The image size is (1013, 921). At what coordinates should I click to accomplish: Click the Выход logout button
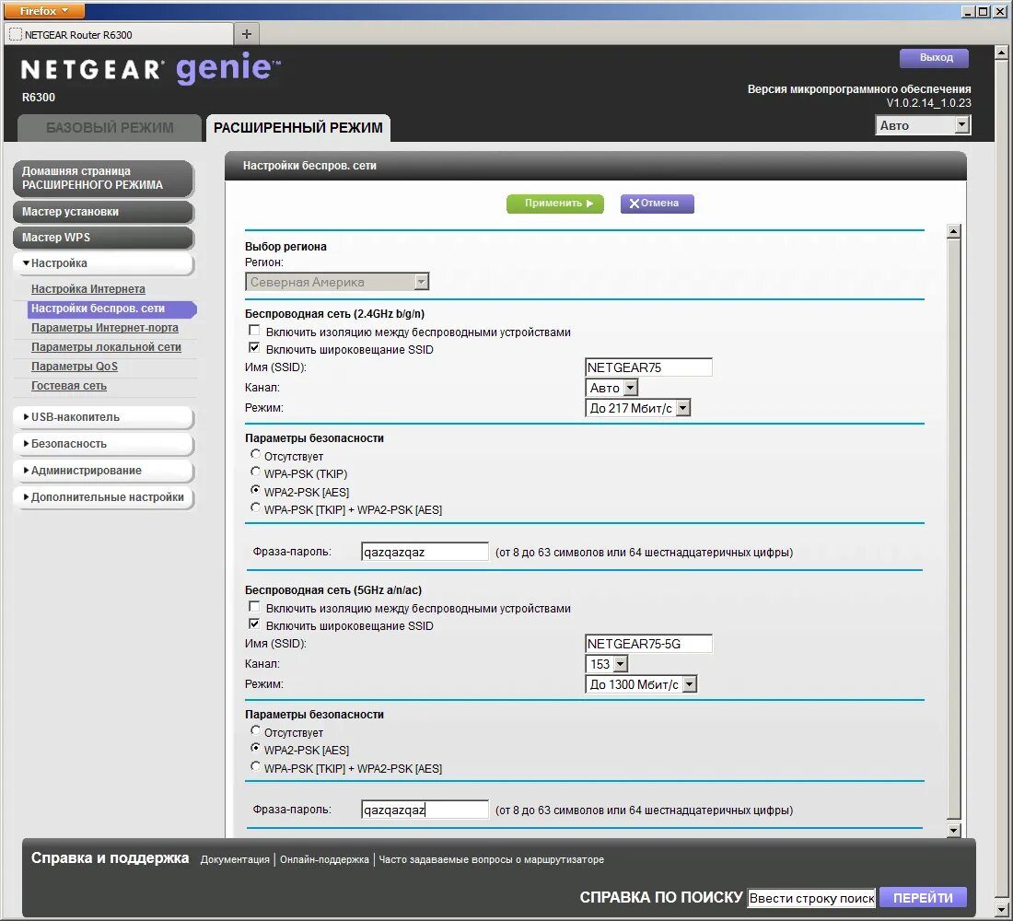[x=936, y=57]
